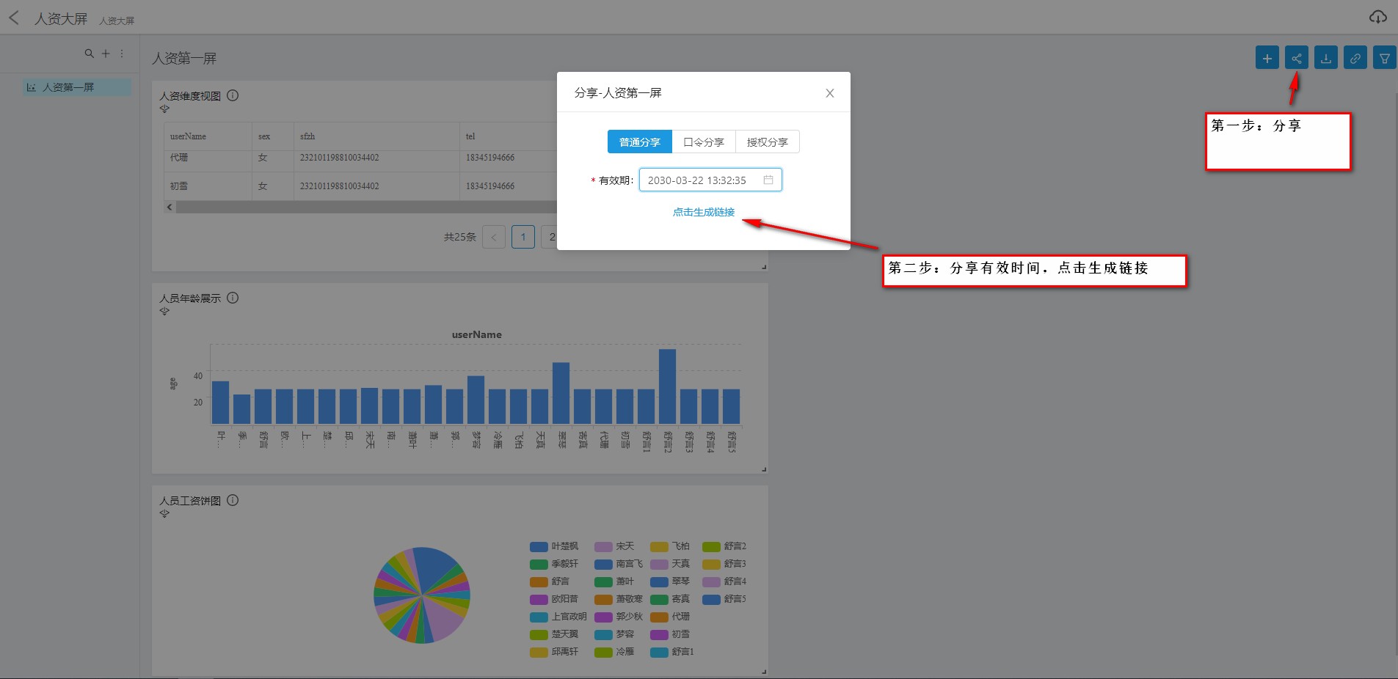The image size is (1398, 679).
Task: Click the chain link icon button
Action: [1355, 58]
